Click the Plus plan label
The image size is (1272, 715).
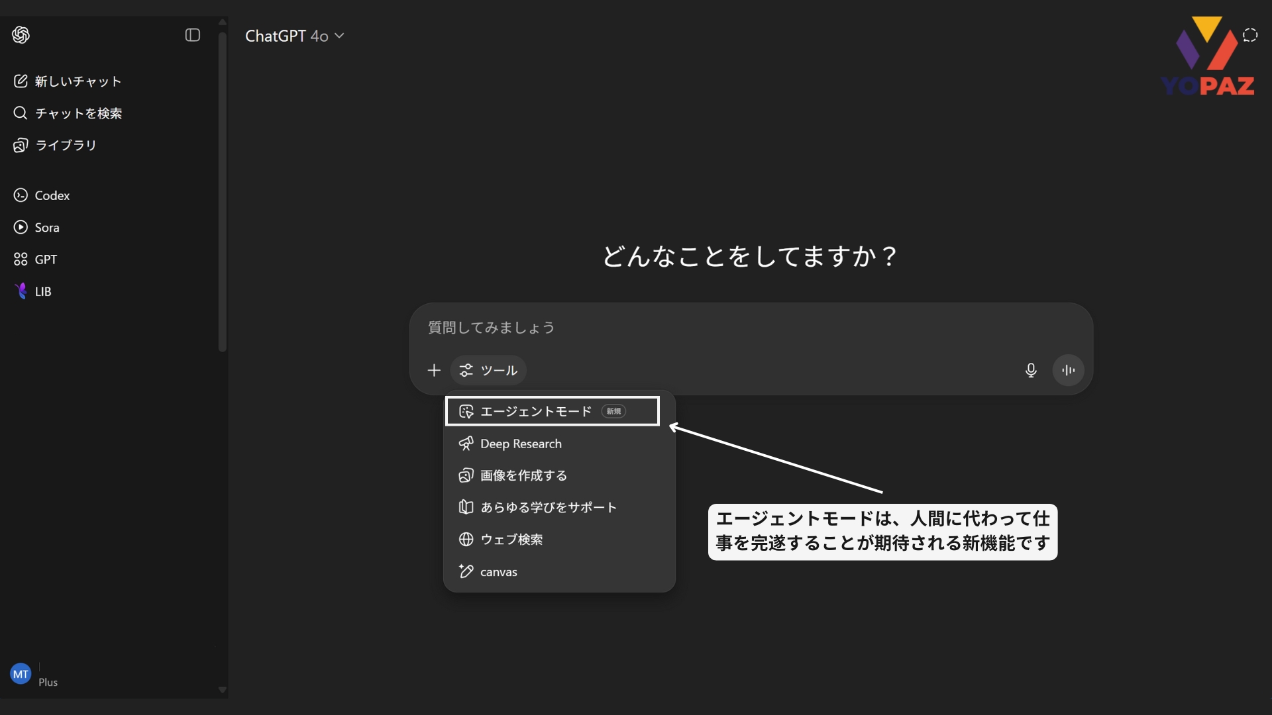[48, 682]
